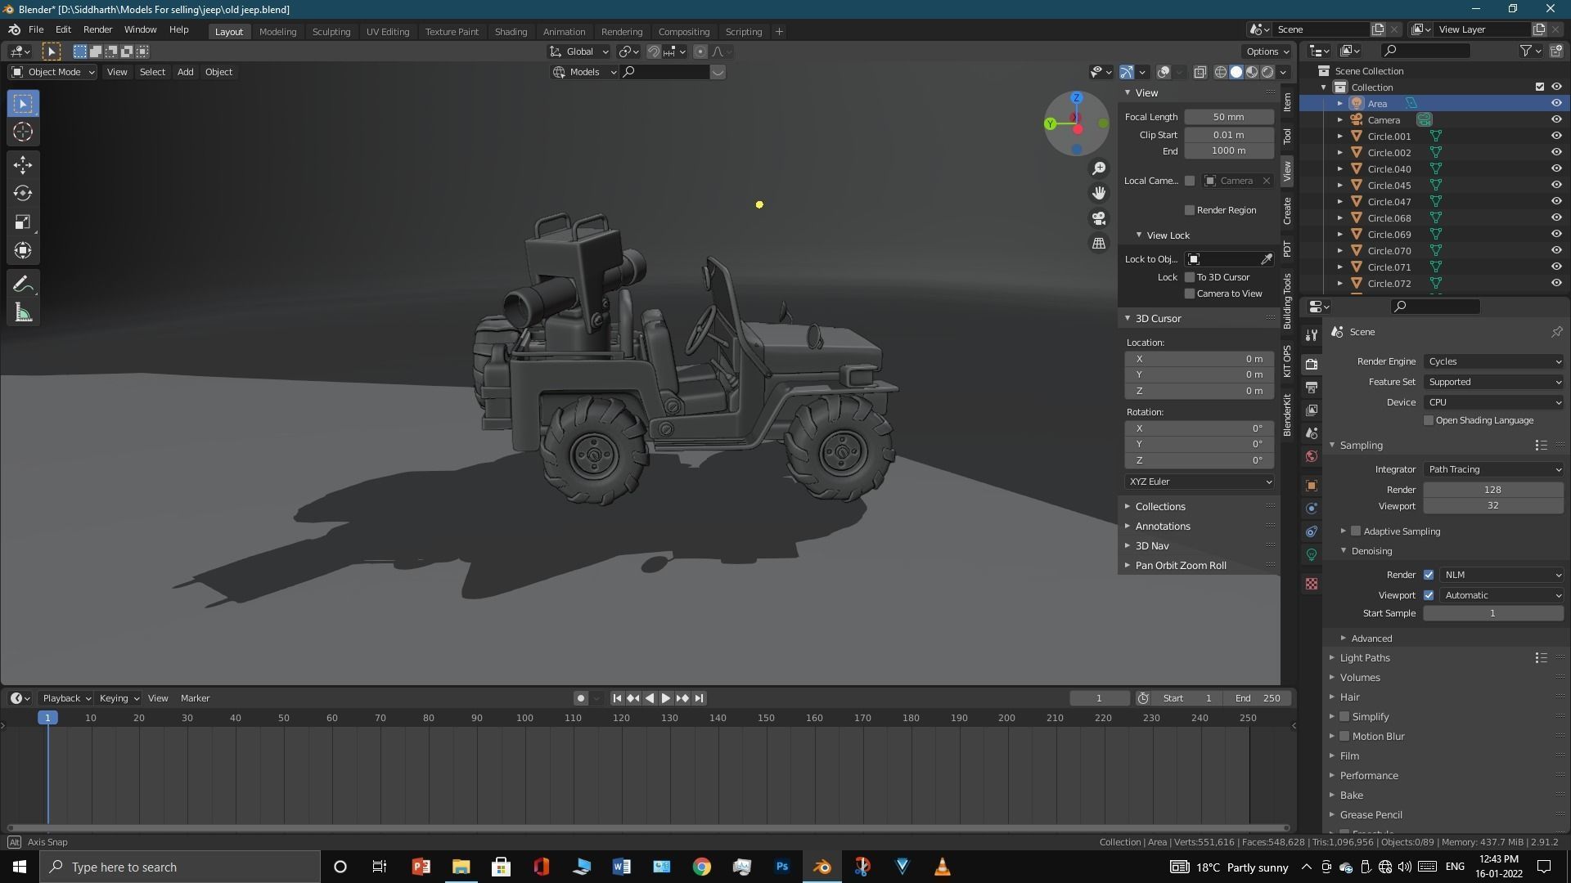Switch to the UV Editing workspace tab
Viewport: 1571px width, 883px height.
click(x=388, y=31)
